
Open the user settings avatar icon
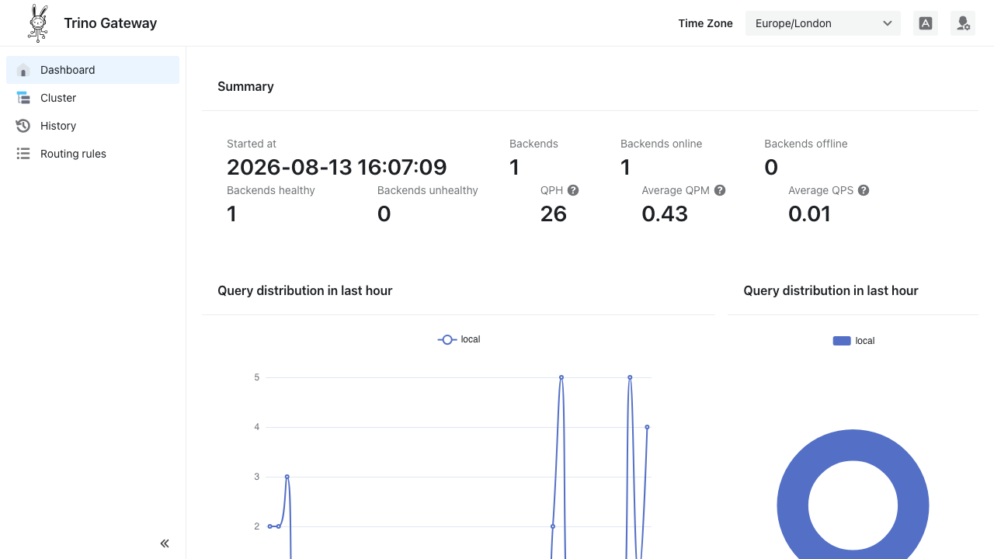[x=963, y=23]
